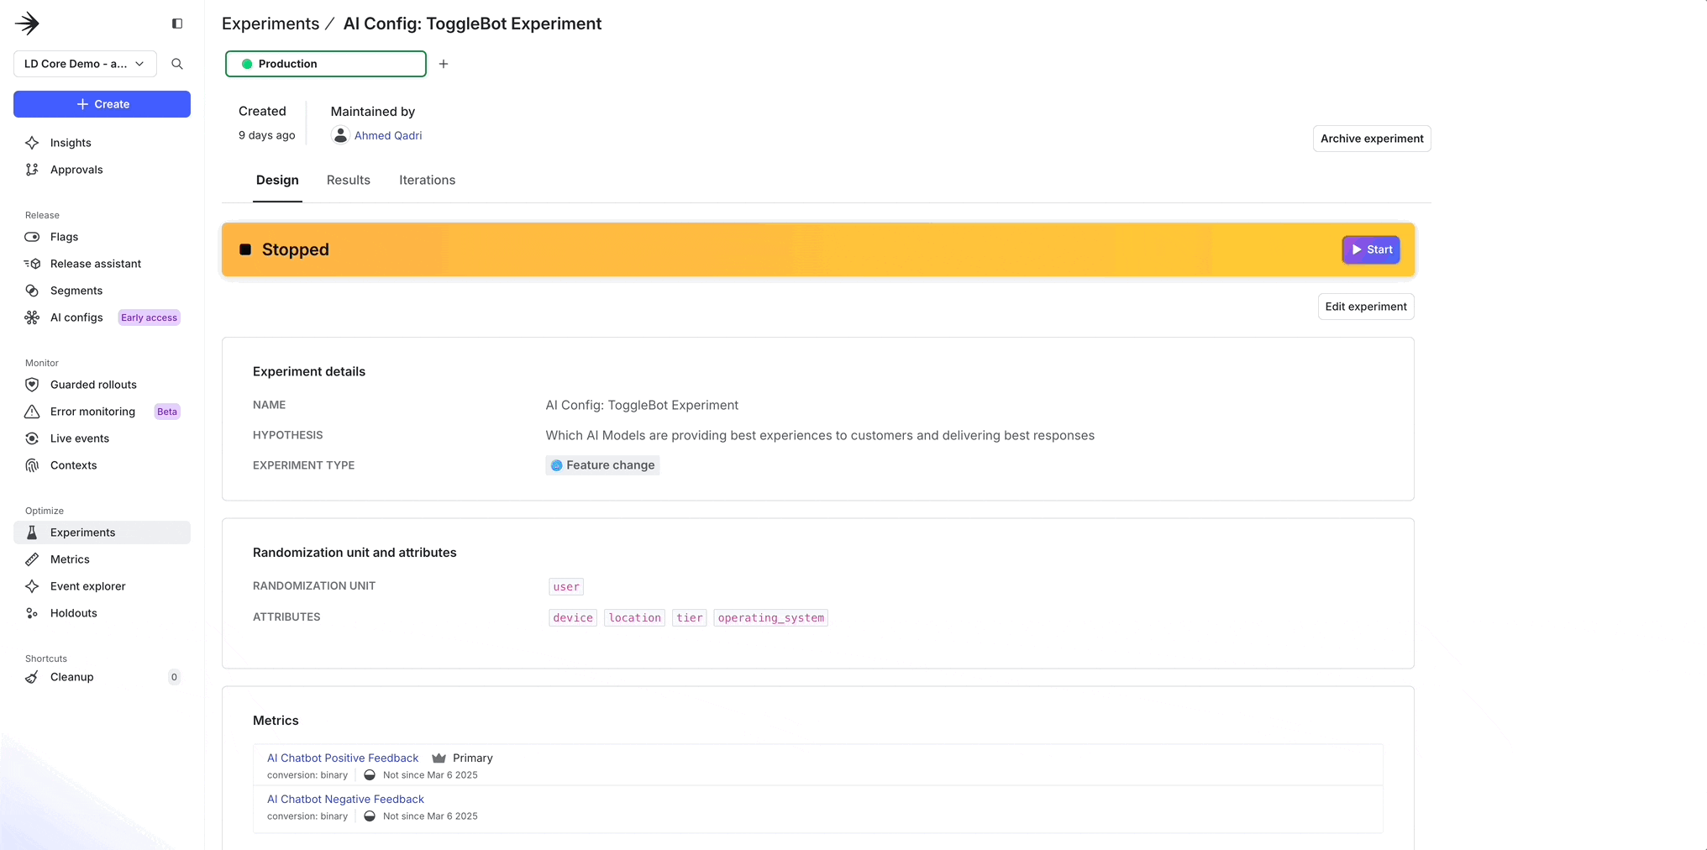Click the Experiments breadcrumb link
Image resolution: width=1707 pixels, height=850 pixels.
[270, 24]
